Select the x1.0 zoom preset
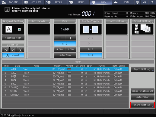 click(65, 44)
